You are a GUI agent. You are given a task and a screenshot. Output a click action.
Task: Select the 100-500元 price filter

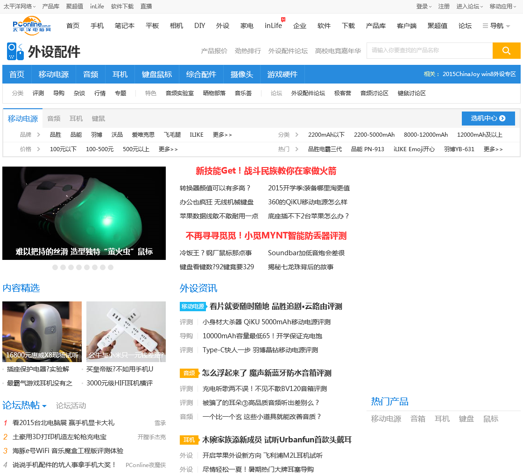click(100, 149)
